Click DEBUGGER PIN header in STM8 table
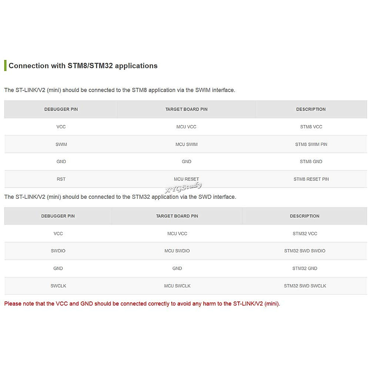Screen dimensions: 370x370 click(61, 109)
